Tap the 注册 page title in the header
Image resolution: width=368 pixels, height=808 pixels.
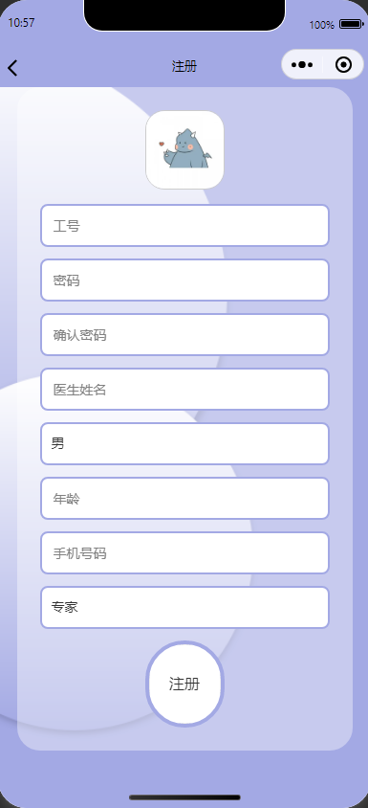pos(184,66)
